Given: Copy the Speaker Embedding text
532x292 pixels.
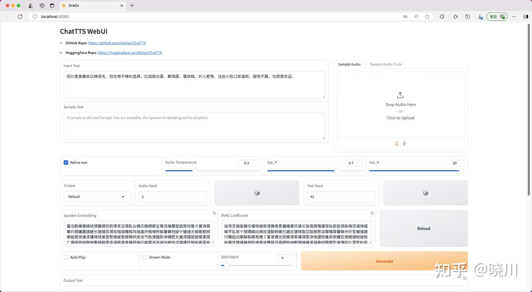Looking at the screenshot, I should click(214, 213).
